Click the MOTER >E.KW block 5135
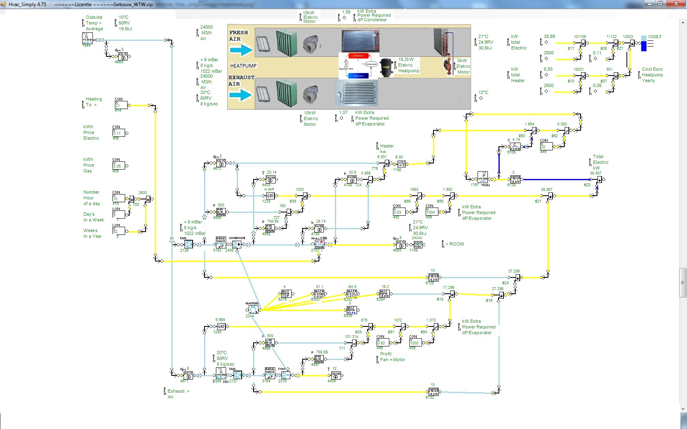Image resolution: width=687 pixels, height=429 pixels. coord(433,277)
